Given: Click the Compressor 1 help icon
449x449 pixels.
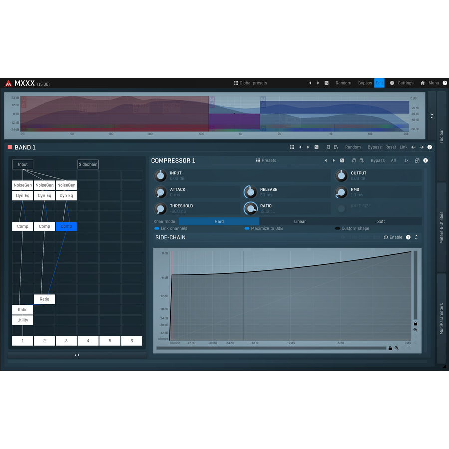Looking at the screenshot, I should [425, 161].
